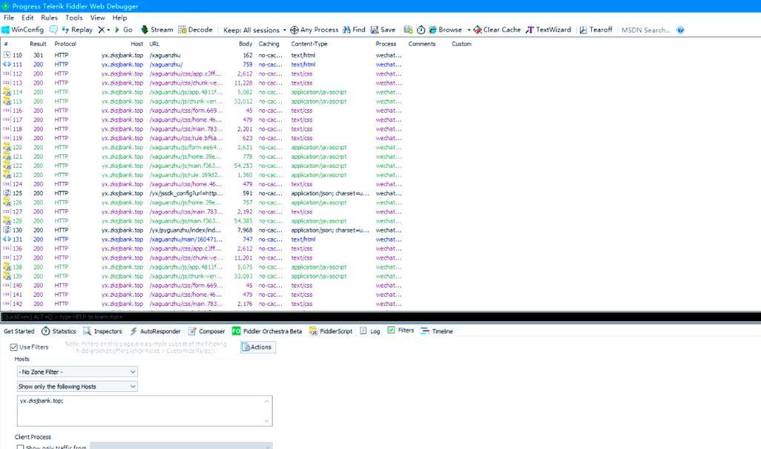Select session number 110 with result 301
This screenshot has width=761, height=449.
click(202, 56)
